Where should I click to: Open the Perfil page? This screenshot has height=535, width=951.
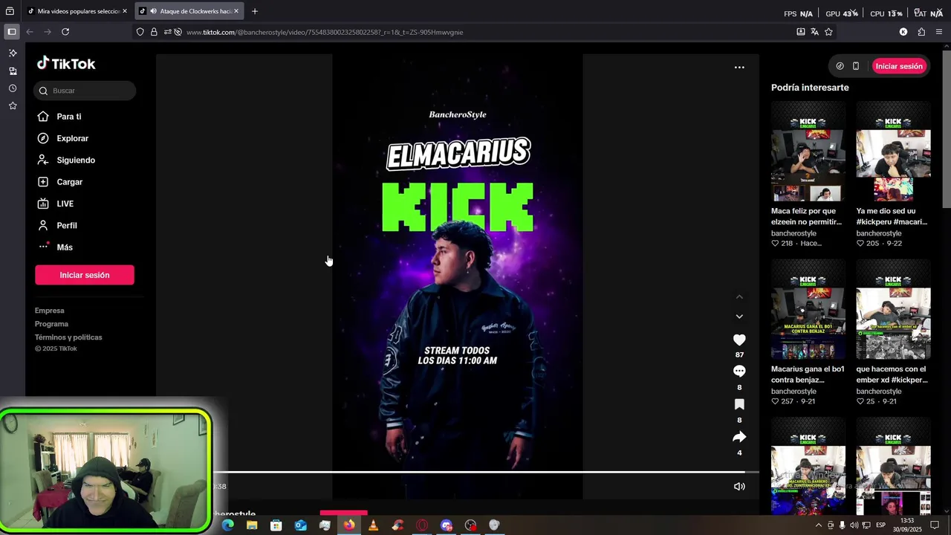[67, 226]
